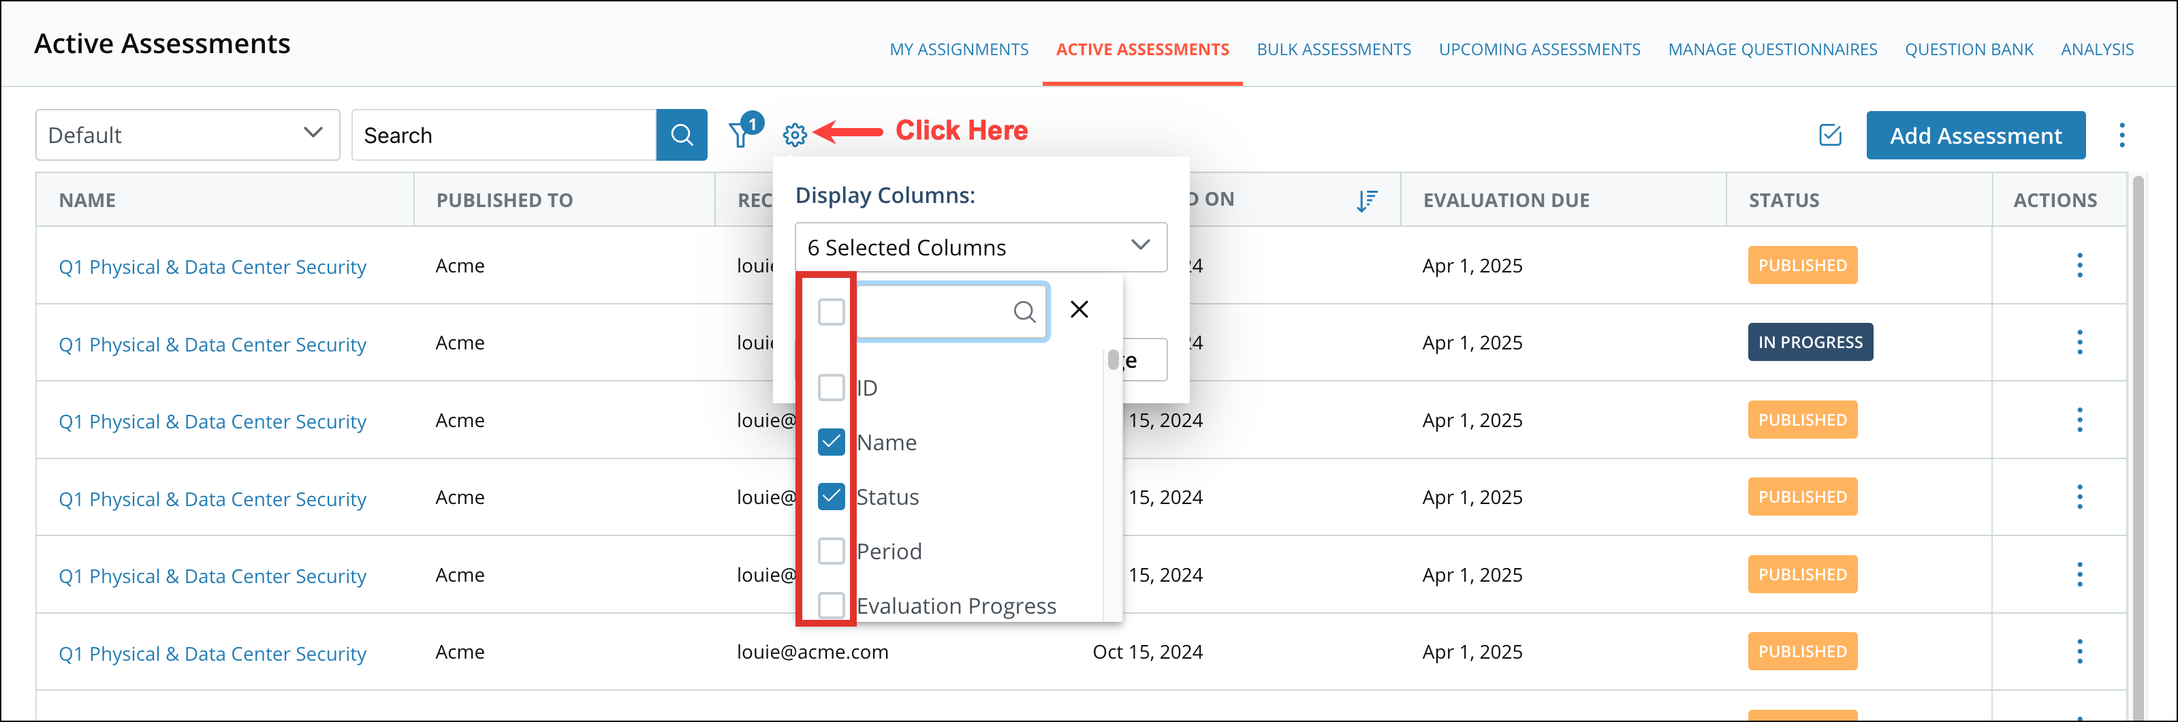Switch to the Question Bank tab

(1969, 49)
